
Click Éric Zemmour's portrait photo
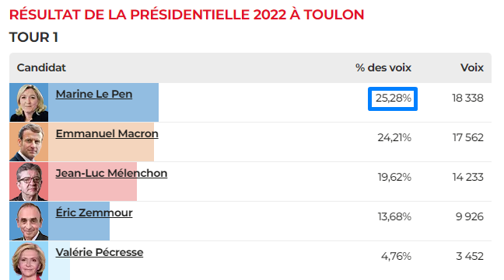point(29,221)
